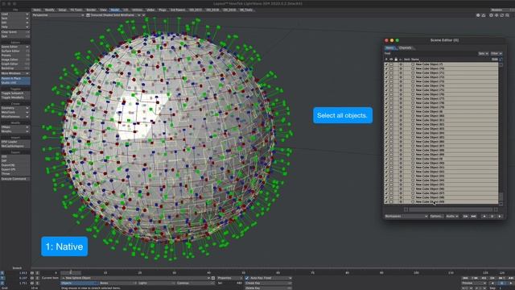This screenshot has height=290, width=515.
Task: Switch to the Items menu tab
Action: coord(37,10)
